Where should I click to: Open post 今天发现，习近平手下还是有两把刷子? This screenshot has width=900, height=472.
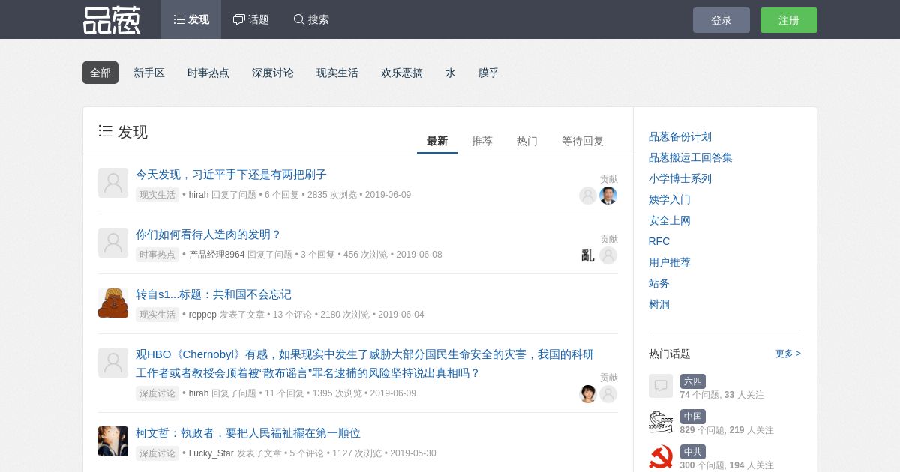pos(231,174)
